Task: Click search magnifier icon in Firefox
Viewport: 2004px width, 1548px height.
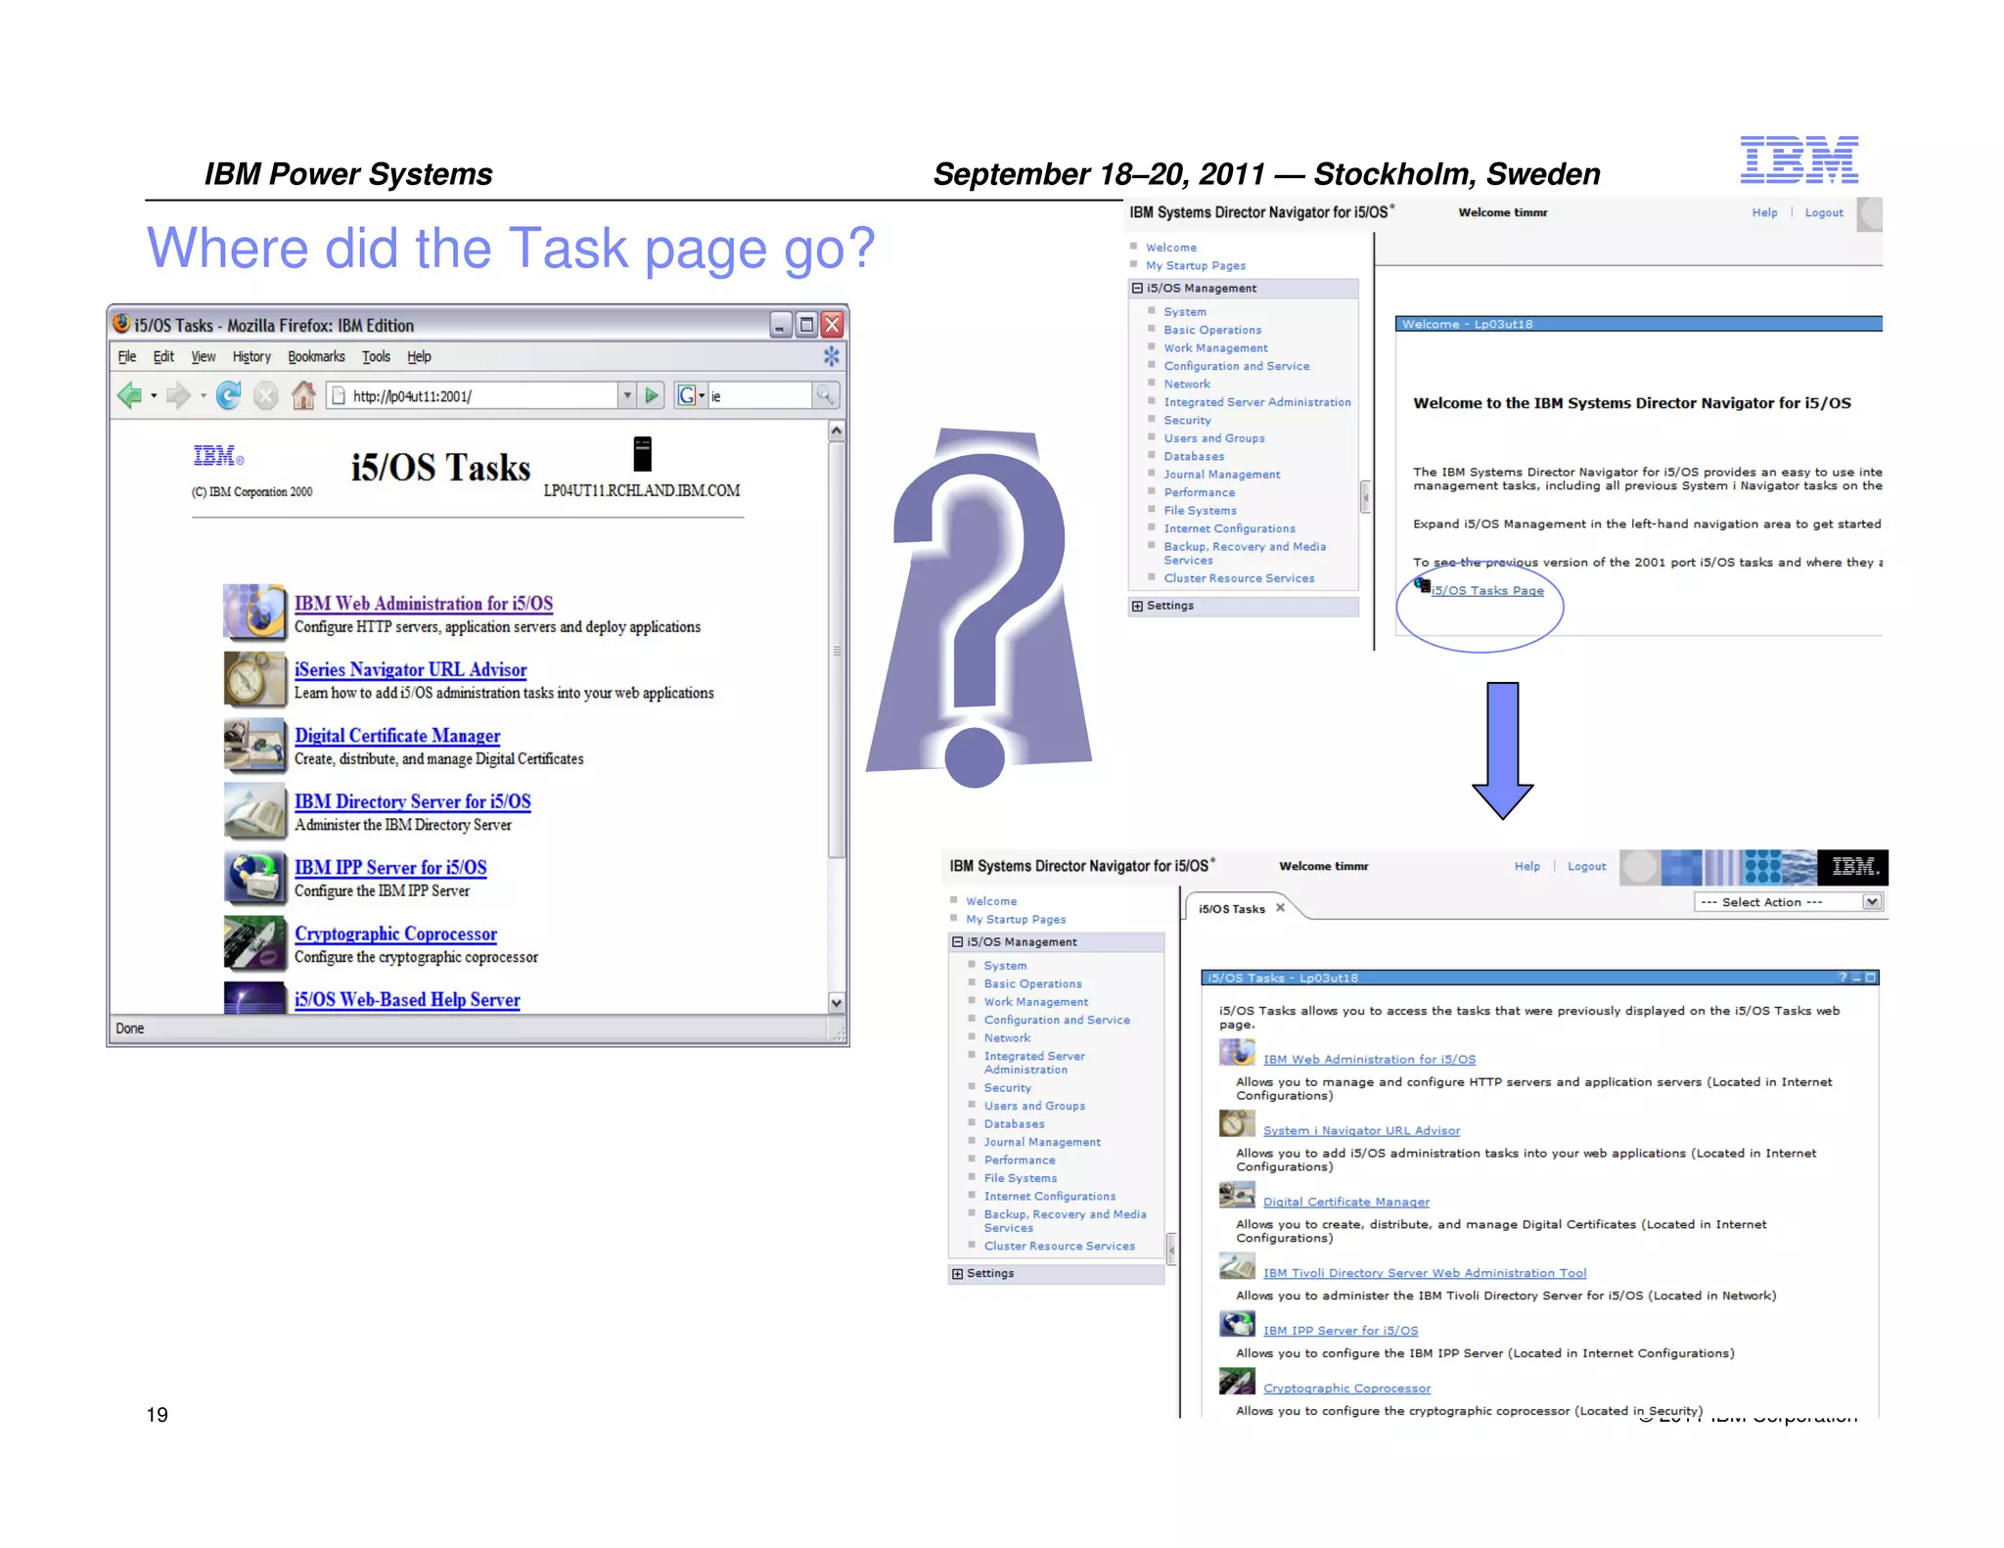Action: pyautogui.click(x=826, y=394)
